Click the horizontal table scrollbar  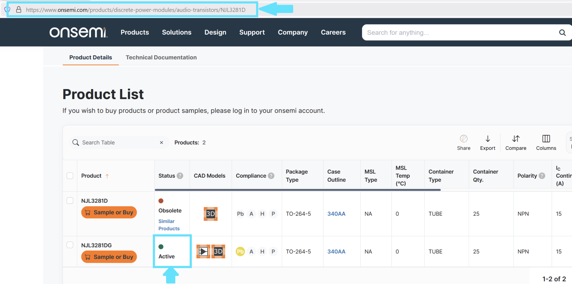point(298,190)
